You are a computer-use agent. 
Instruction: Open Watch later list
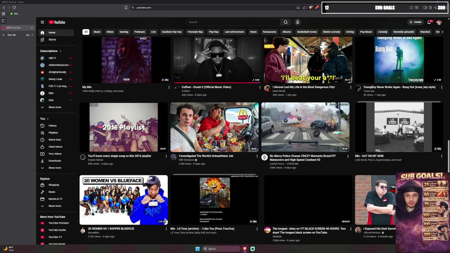click(56, 140)
